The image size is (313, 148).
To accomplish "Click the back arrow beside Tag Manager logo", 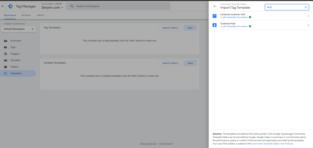I will coord(2,6).
